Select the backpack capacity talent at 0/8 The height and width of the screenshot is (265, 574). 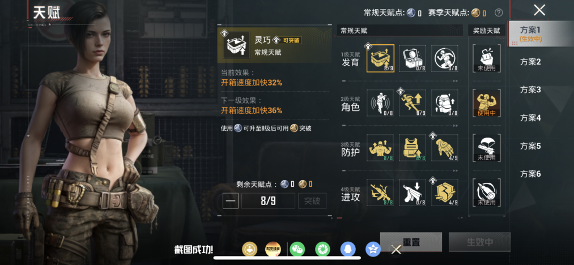445,103
